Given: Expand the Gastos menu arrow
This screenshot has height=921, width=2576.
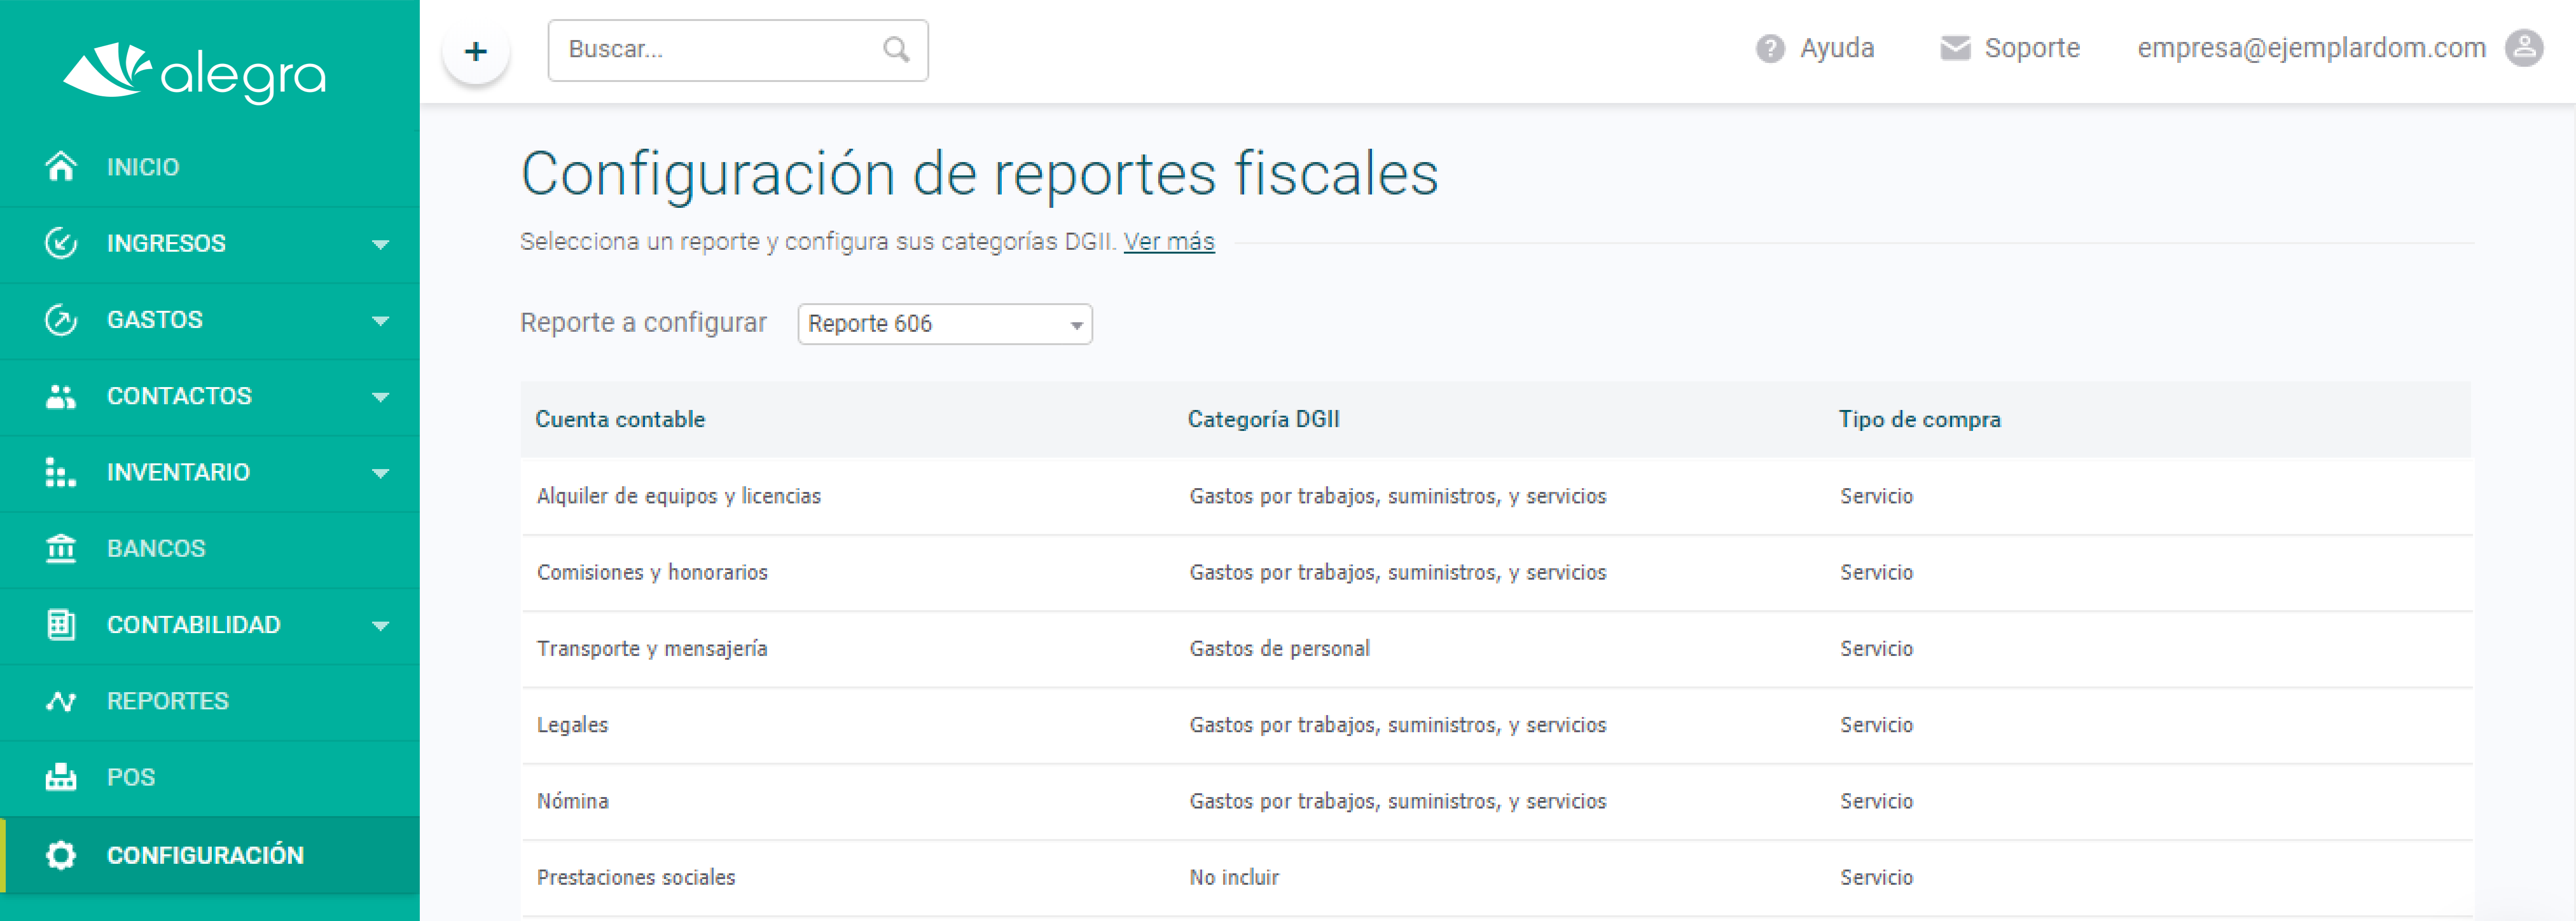Looking at the screenshot, I should pos(380,321).
